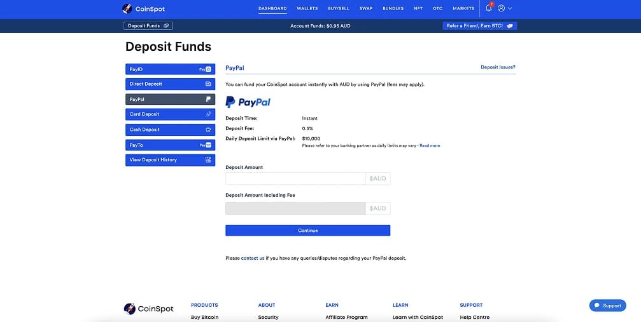
Task: Click the Deposit Funds button in subheader
Action: (x=148, y=25)
